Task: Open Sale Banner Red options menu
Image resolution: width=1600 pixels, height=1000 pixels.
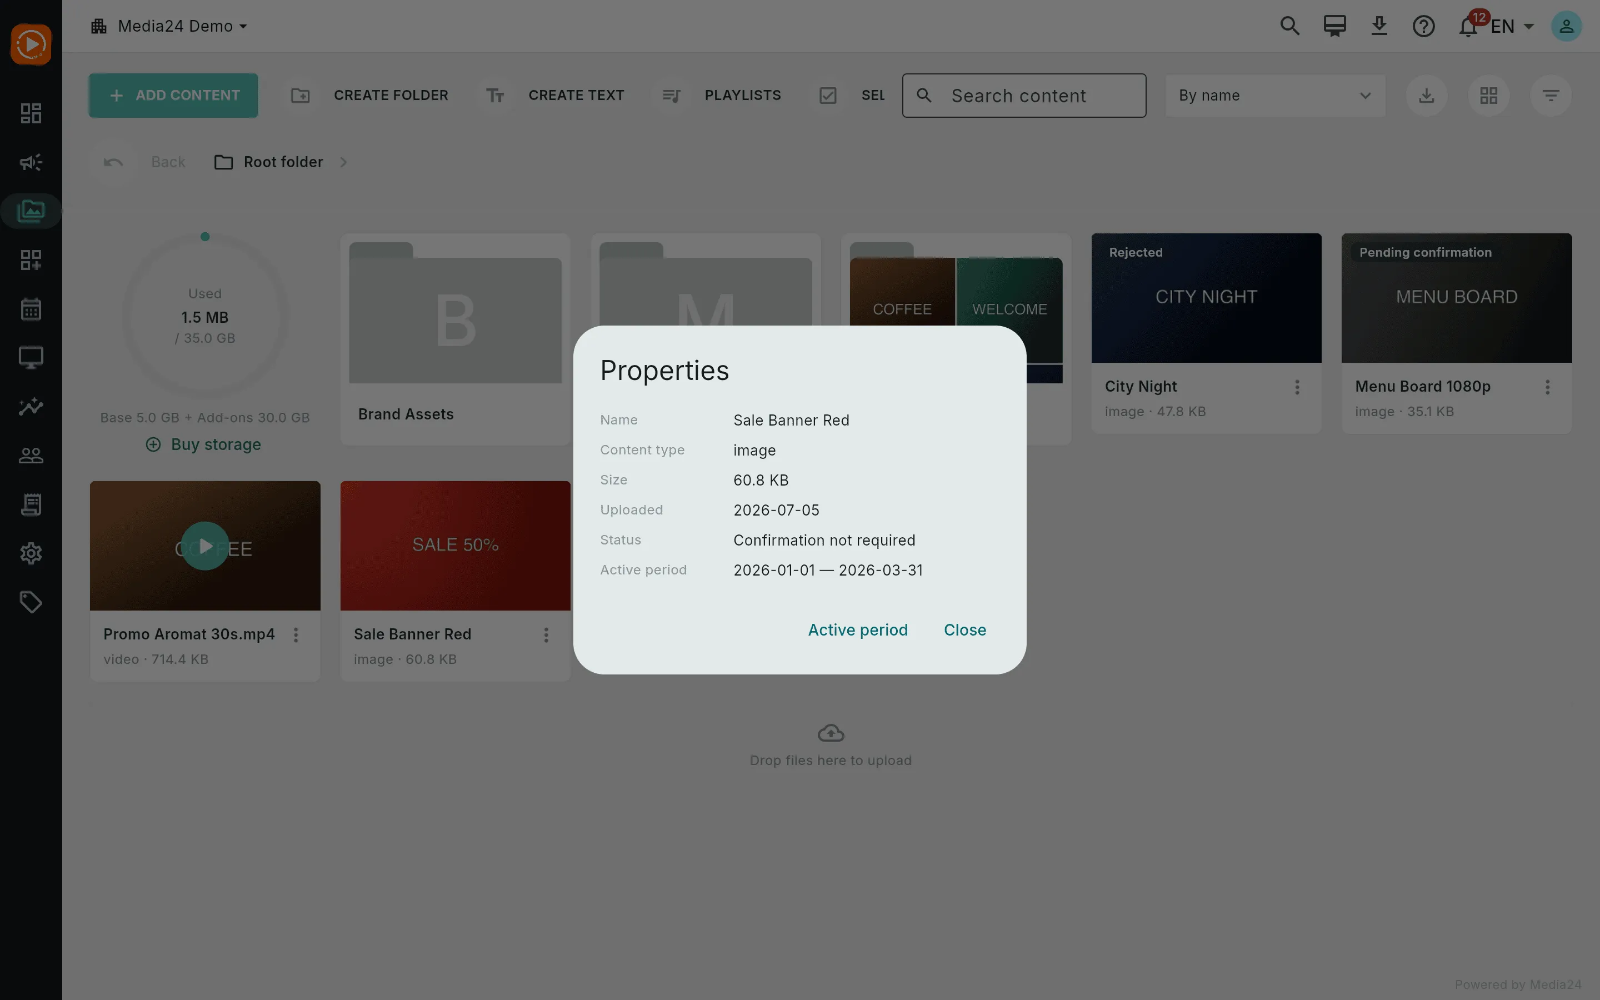Action: [546, 635]
